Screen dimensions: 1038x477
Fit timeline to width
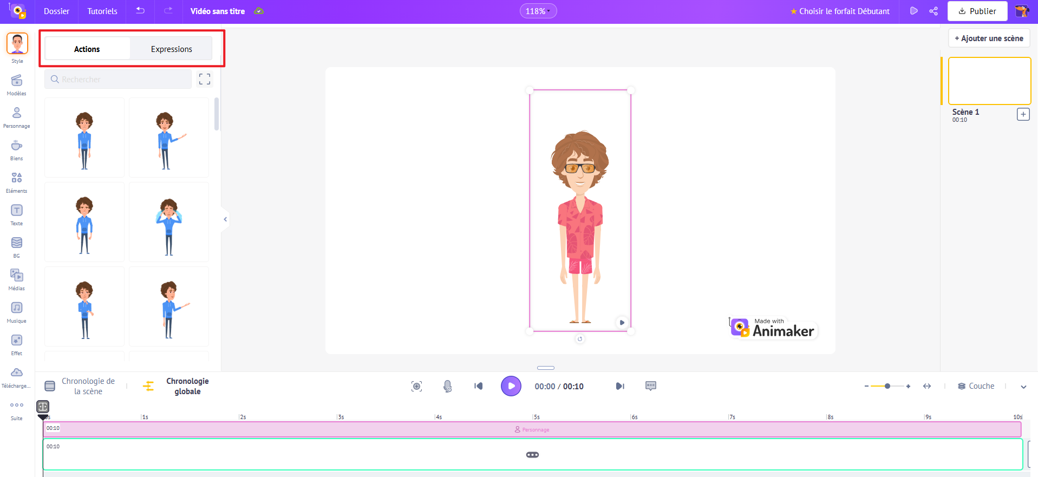[x=927, y=386]
